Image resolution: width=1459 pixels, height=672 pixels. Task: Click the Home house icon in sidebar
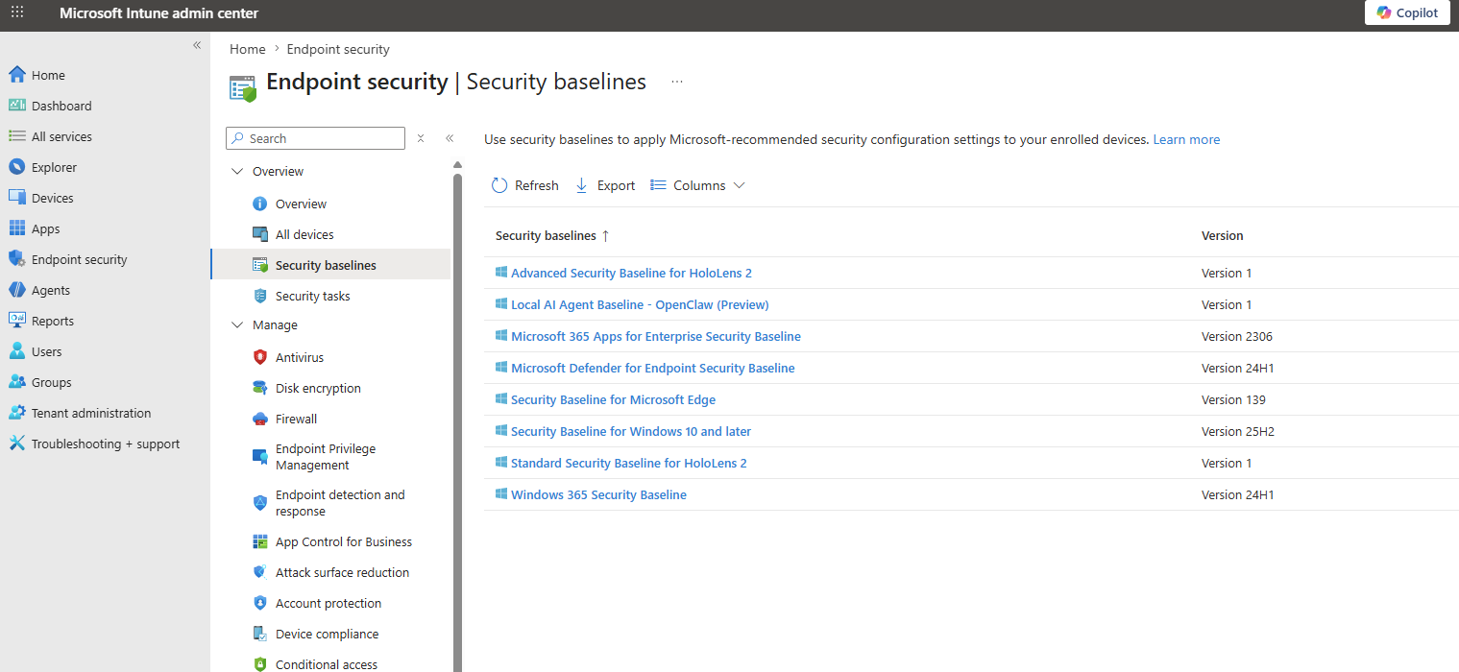pos(16,75)
